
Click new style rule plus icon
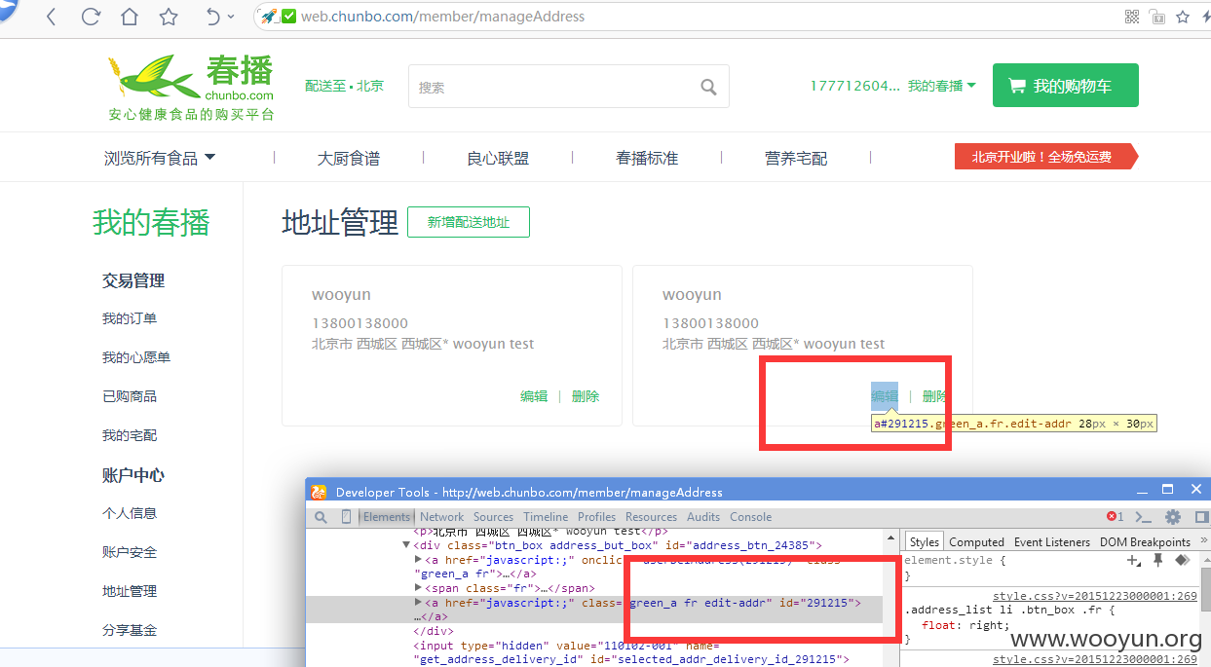tap(1134, 561)
